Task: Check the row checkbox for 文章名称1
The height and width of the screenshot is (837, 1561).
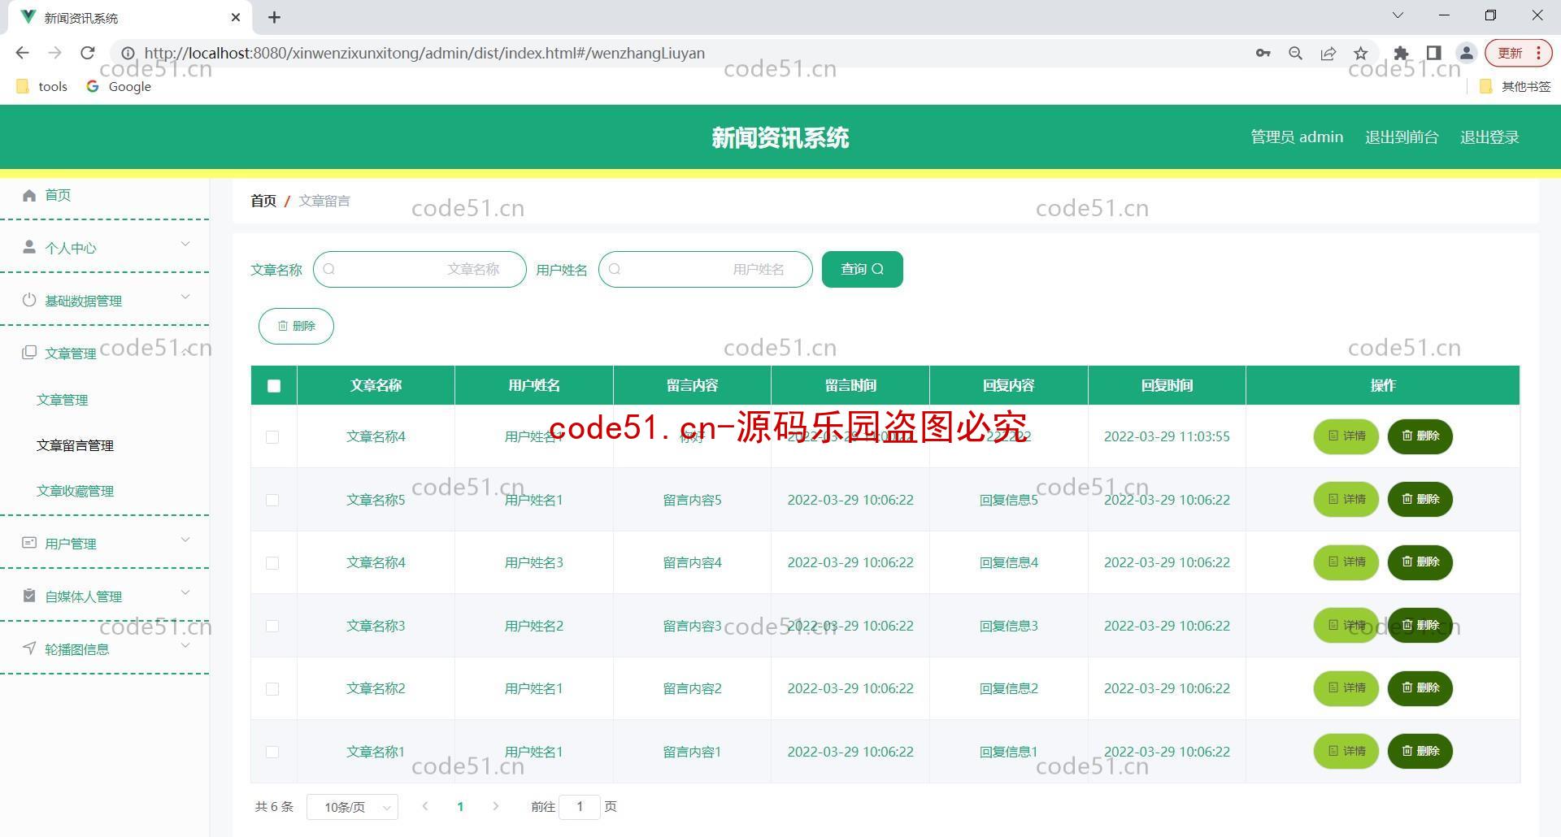Action: 272,752
